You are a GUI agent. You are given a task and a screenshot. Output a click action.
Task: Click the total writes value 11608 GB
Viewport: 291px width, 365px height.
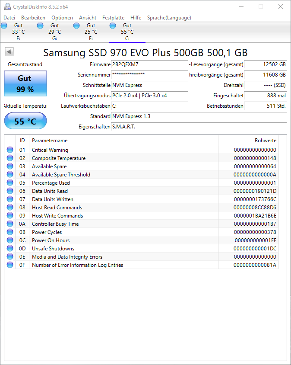coord(266,75)
